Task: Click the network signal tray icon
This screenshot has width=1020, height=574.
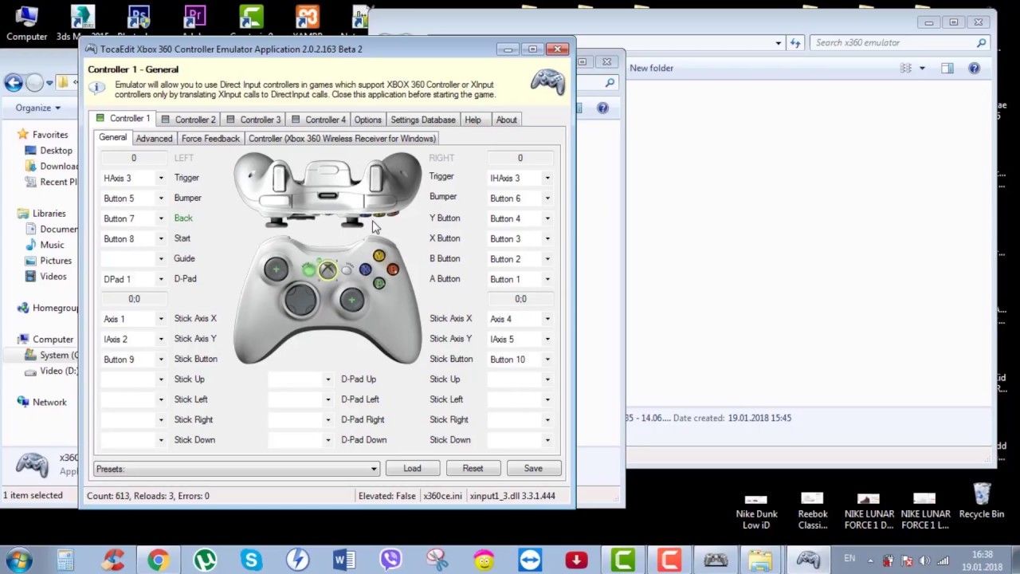Action: click(943, 560)
